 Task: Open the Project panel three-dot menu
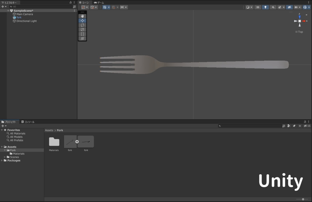tap(309, 122)
